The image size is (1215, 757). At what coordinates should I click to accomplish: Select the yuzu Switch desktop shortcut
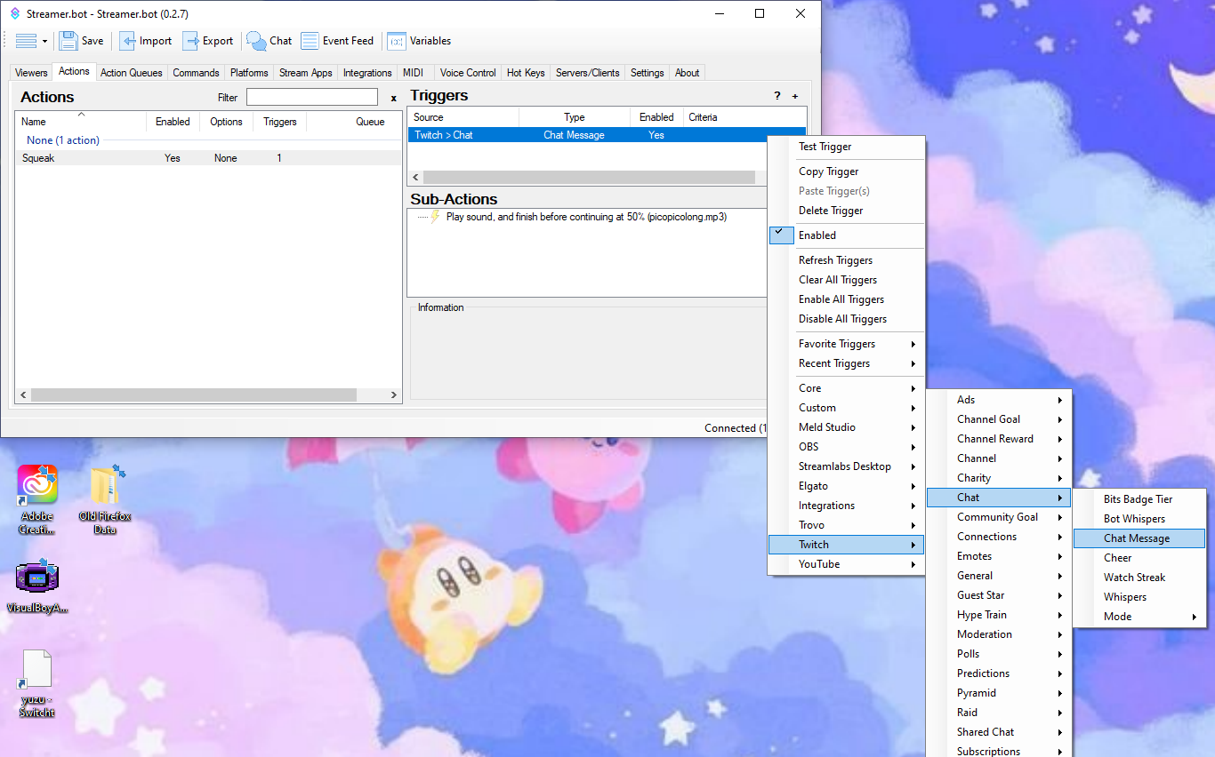[37, 684]
